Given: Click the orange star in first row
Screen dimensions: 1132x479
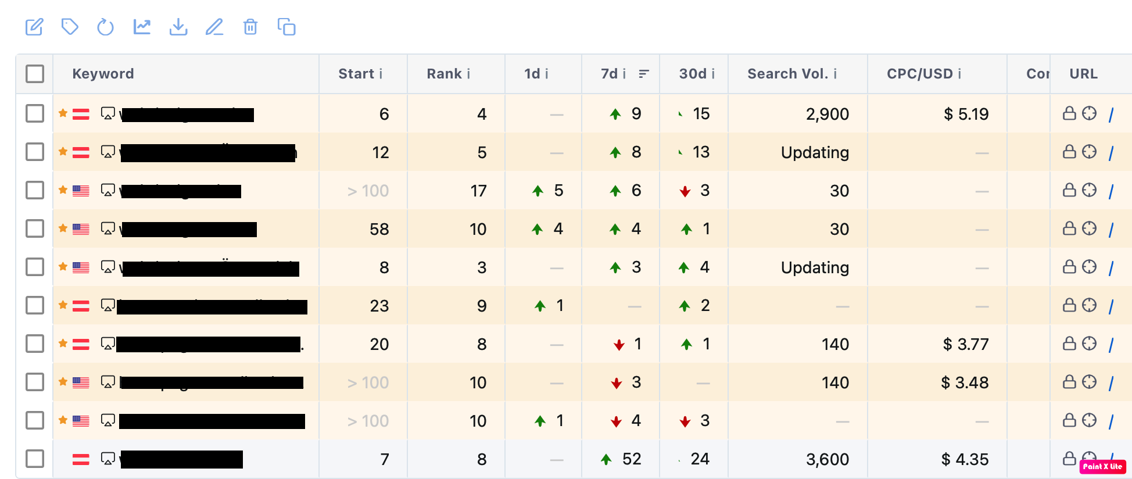Looking at the screenshot, I should 63,113.
